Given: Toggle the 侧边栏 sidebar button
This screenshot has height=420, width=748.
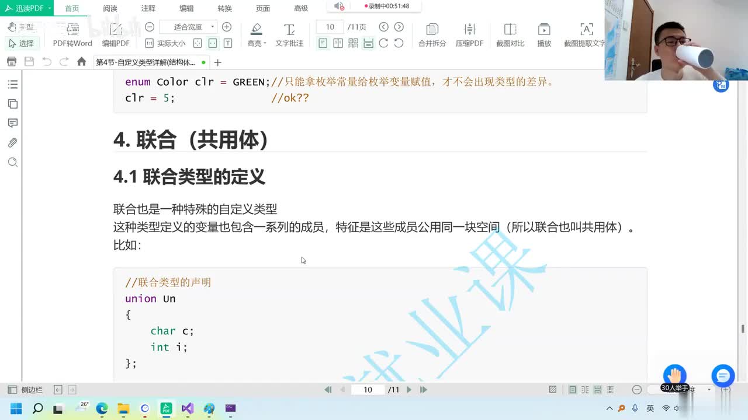Looking at the screenshot, I should click(25, 390).
